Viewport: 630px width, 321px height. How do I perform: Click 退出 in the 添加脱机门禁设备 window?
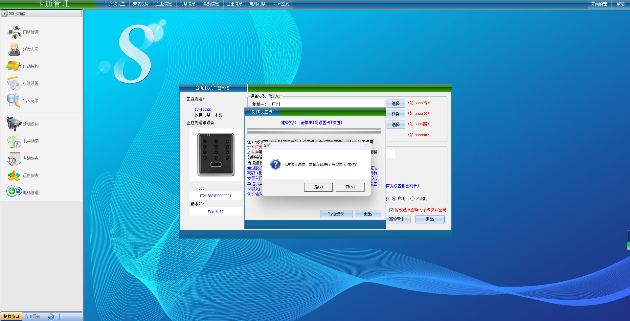pos(430,219)
